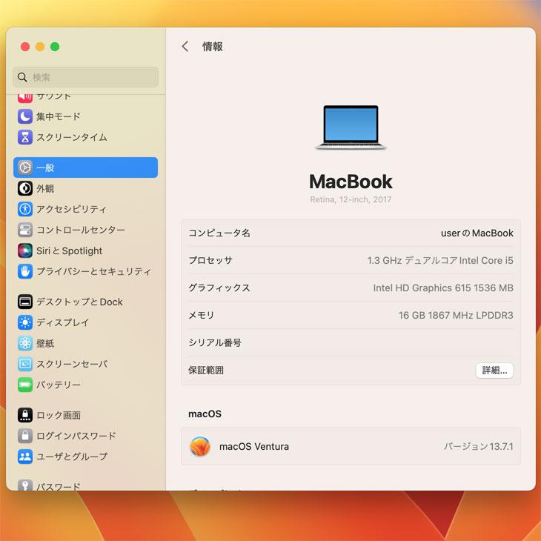Select スクリーンタイム in the sidebar
This screenshot has width=541, height=541.
(x=72, y=137)
